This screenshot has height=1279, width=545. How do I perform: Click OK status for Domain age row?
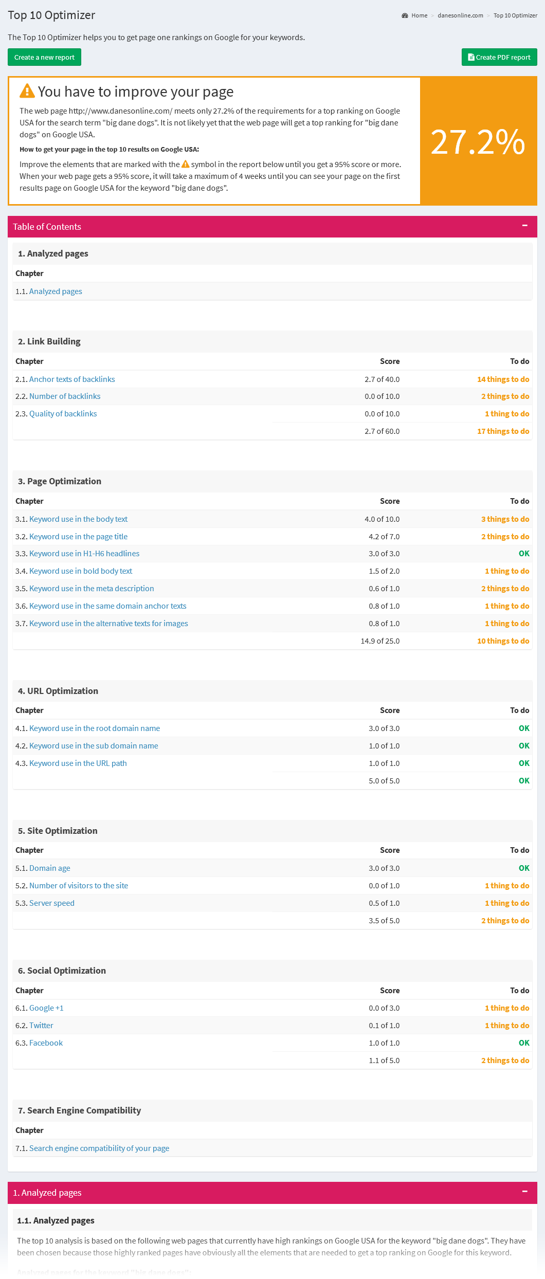524,868
